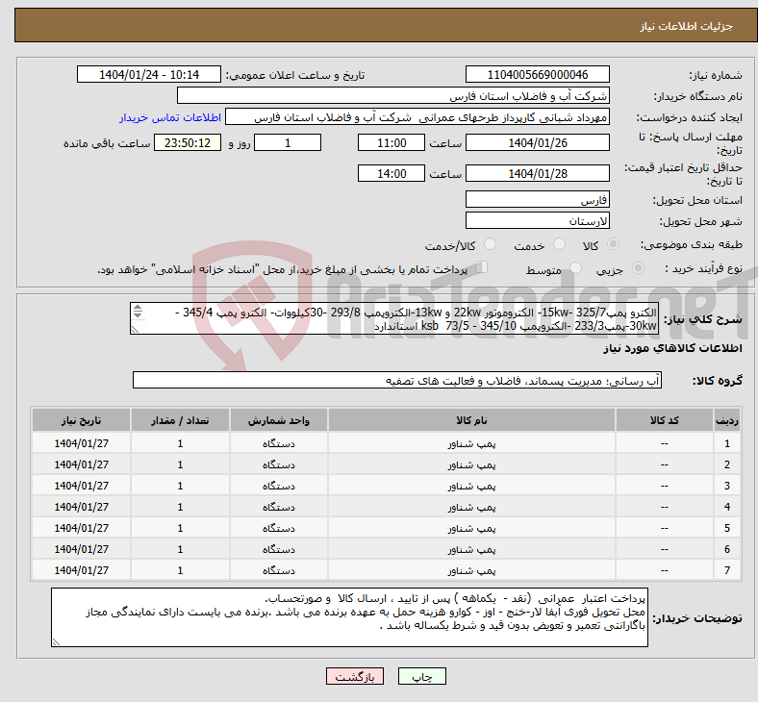Screen dimensions: 758x702
Task: Click the شماره نیاز field 1104005669000046
Action: (x=537, y=75)
